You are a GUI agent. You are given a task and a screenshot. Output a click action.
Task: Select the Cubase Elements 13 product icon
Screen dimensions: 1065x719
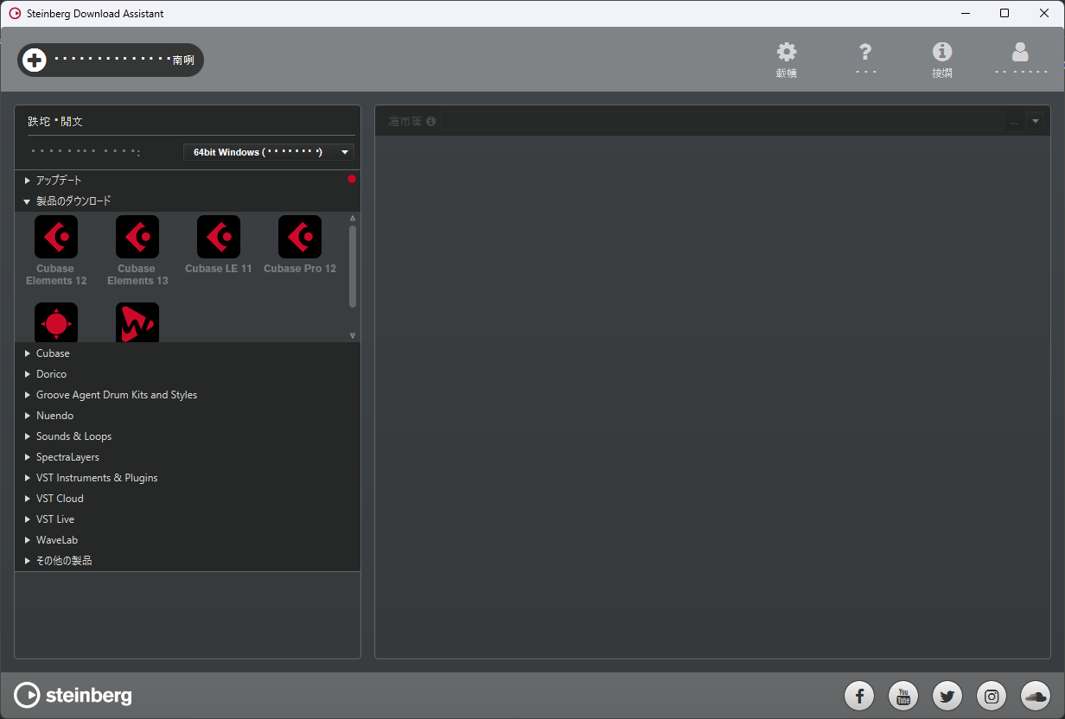[x=137, y=237]
